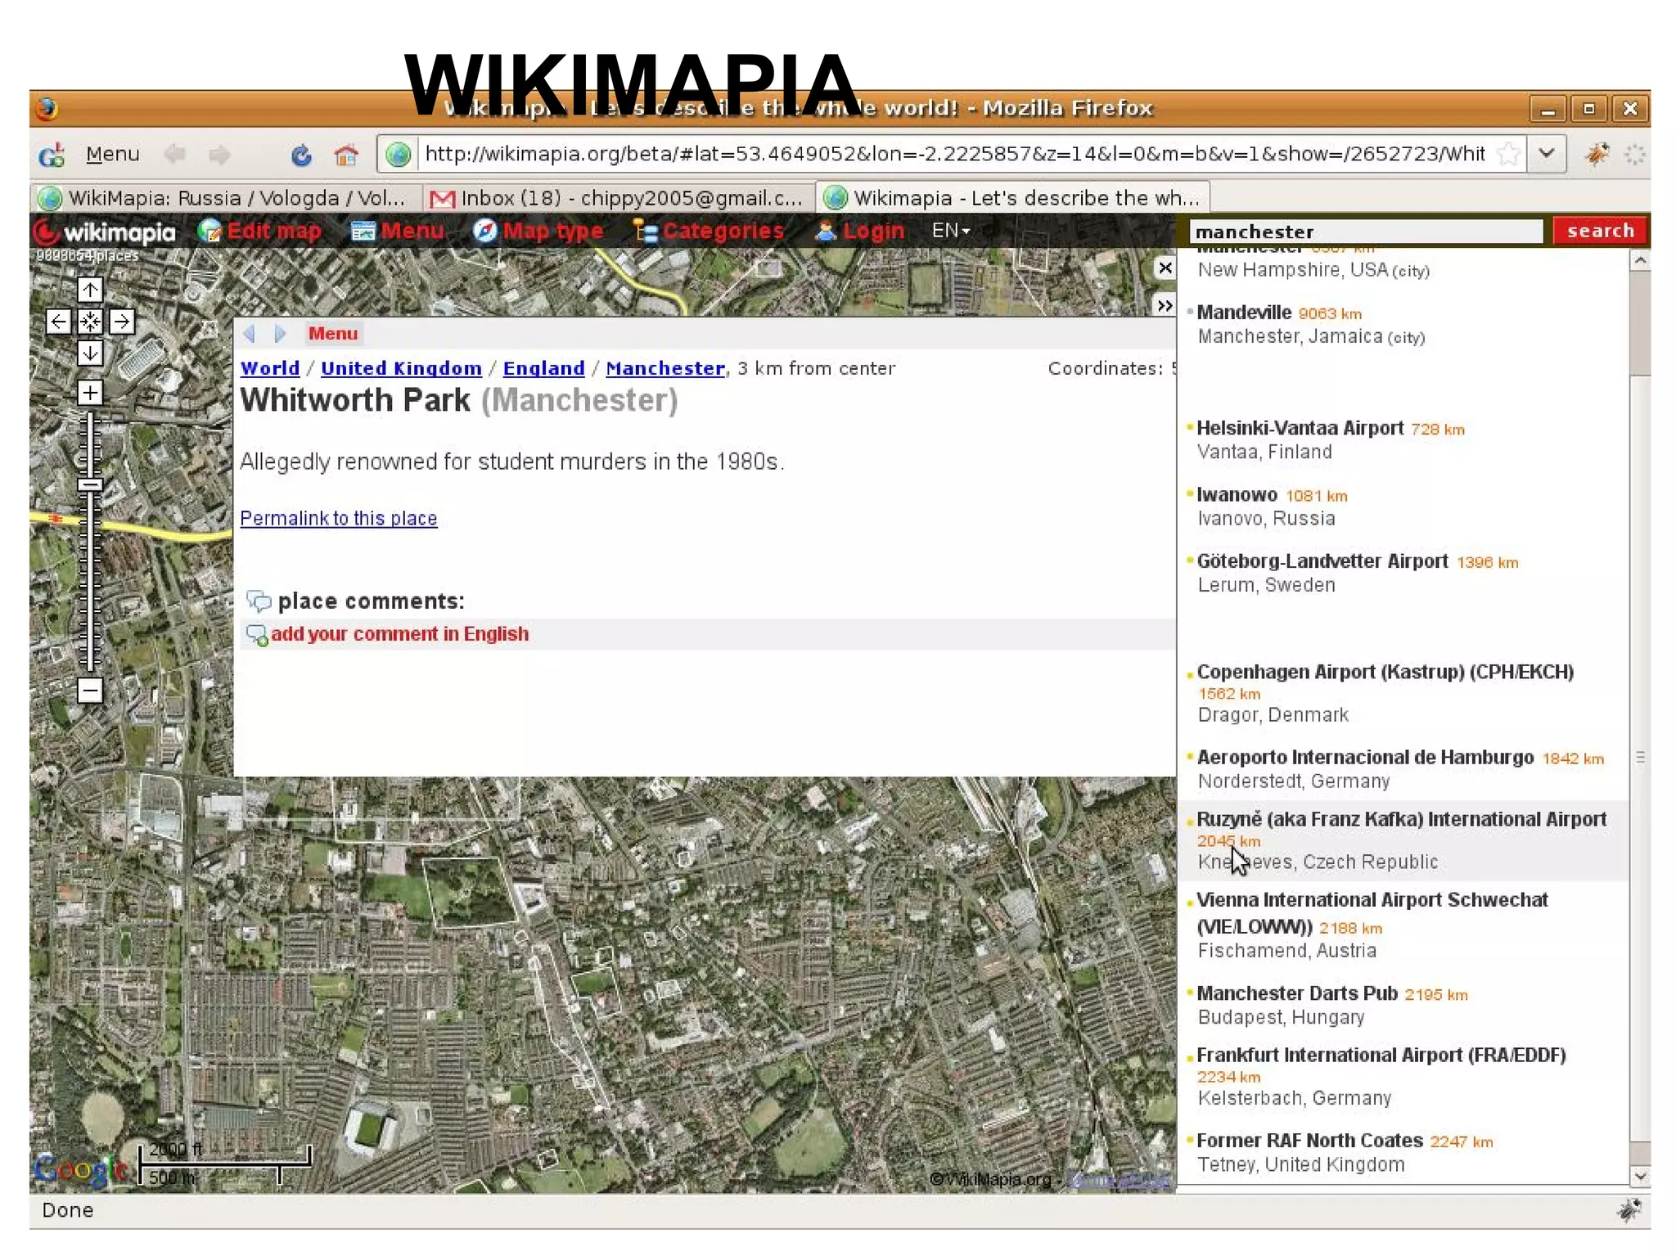1676x1256 pixels.
Task: Select the Iwanowo search result
Action: pos(1237,495)
